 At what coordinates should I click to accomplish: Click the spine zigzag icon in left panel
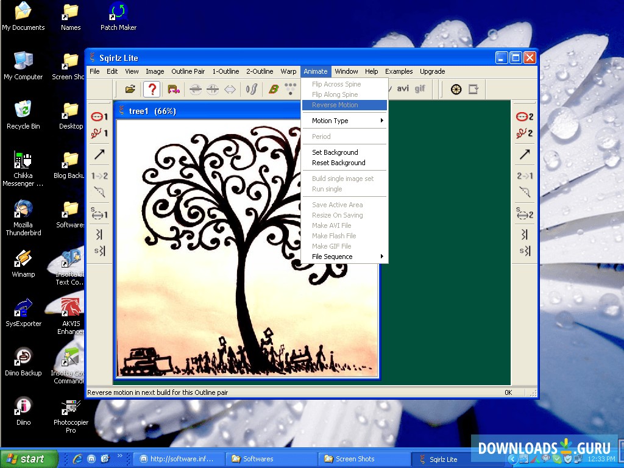click(x=99, y=235)
